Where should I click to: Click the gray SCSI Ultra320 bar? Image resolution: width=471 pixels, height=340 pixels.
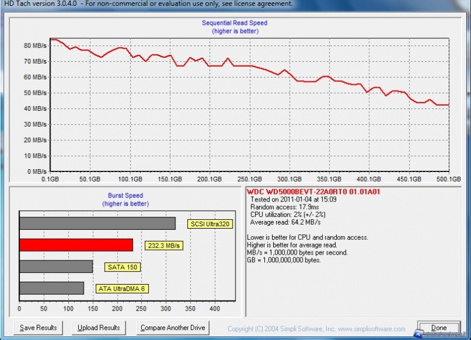tap(97, 223)
